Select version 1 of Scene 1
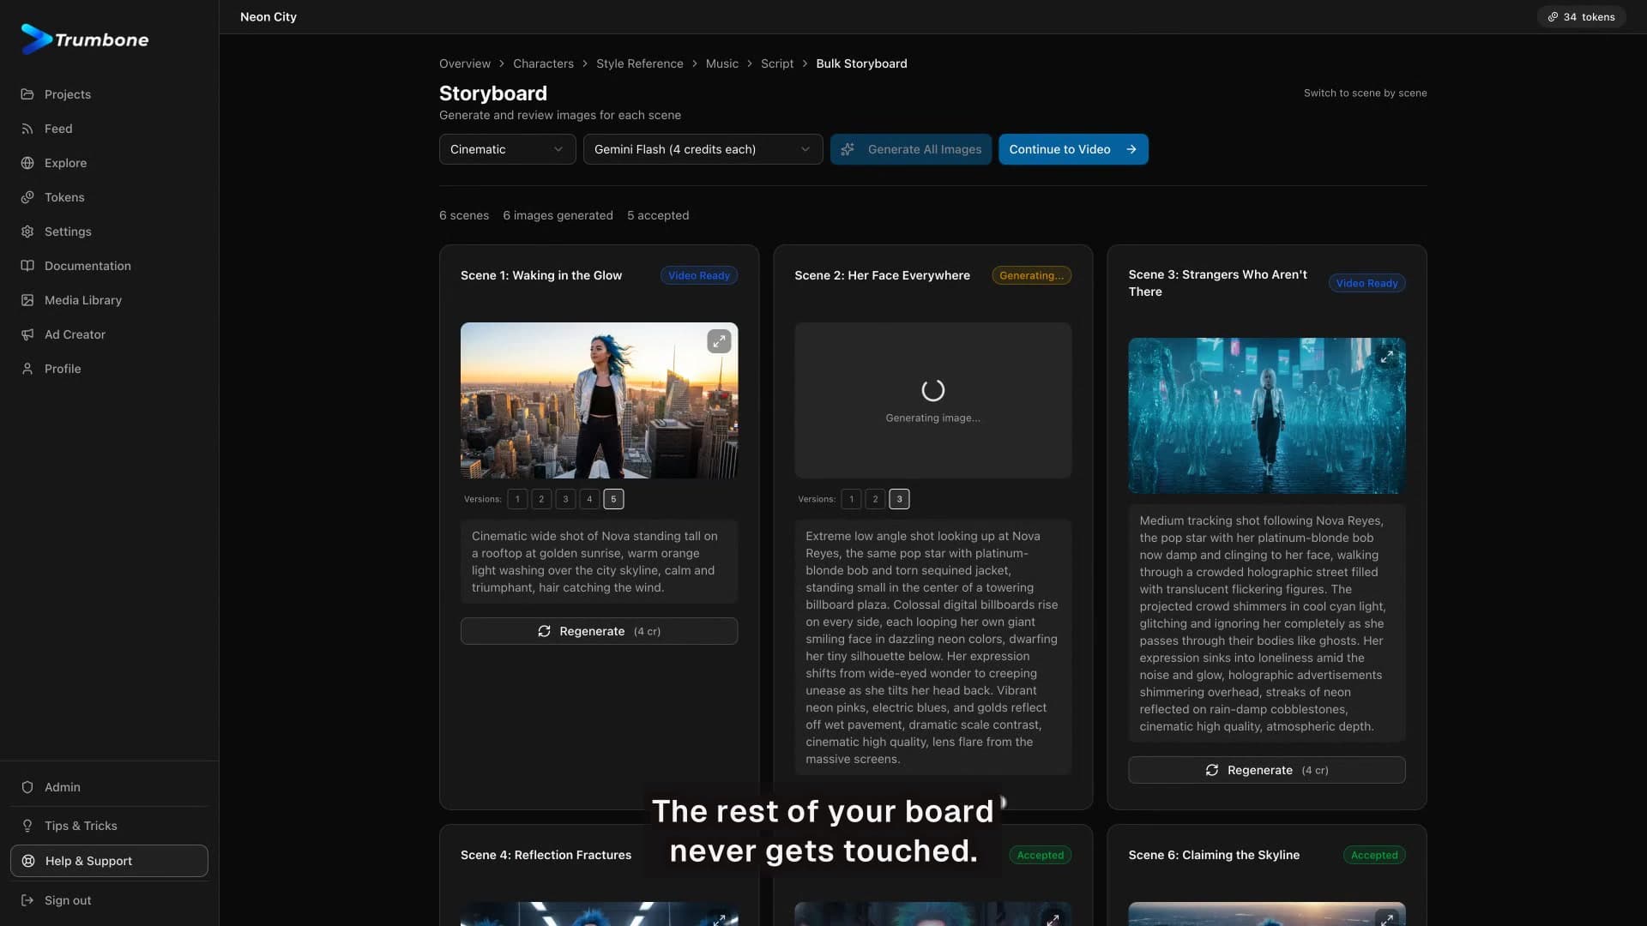 (x=517, y=499)
